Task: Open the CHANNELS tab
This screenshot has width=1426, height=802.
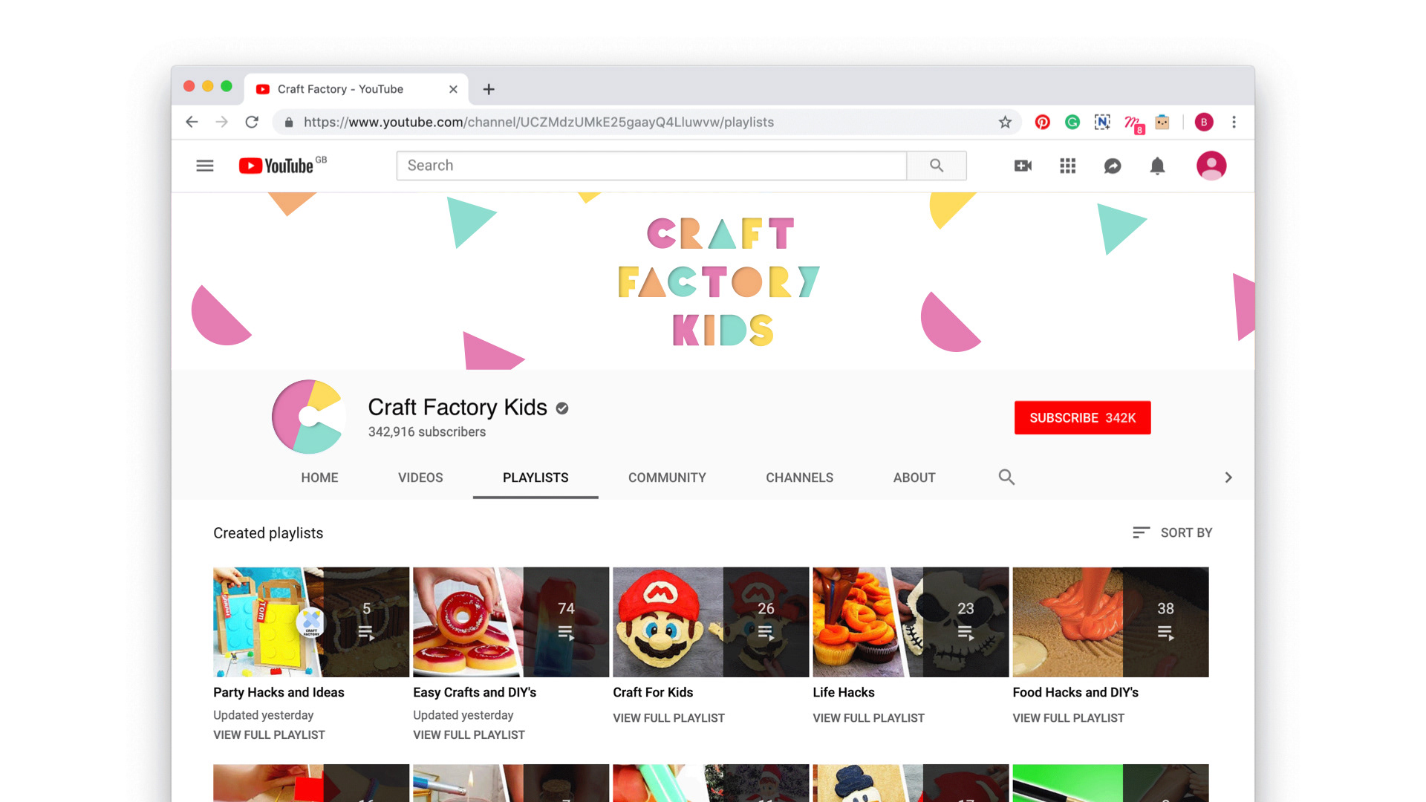Action: 799,477
